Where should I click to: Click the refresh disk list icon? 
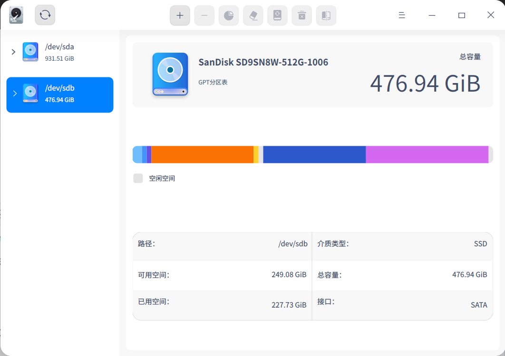pos(44,15)
